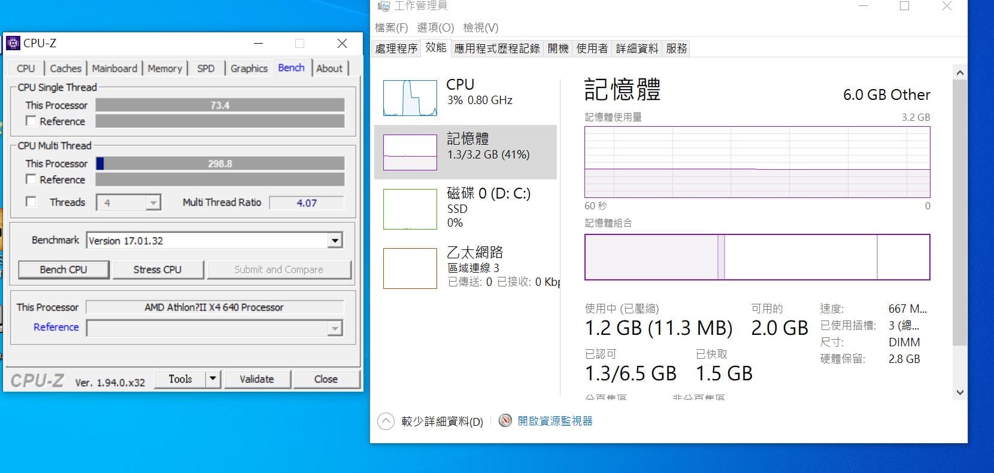Click the fewer details chevron icon

(x=386, y=422)
